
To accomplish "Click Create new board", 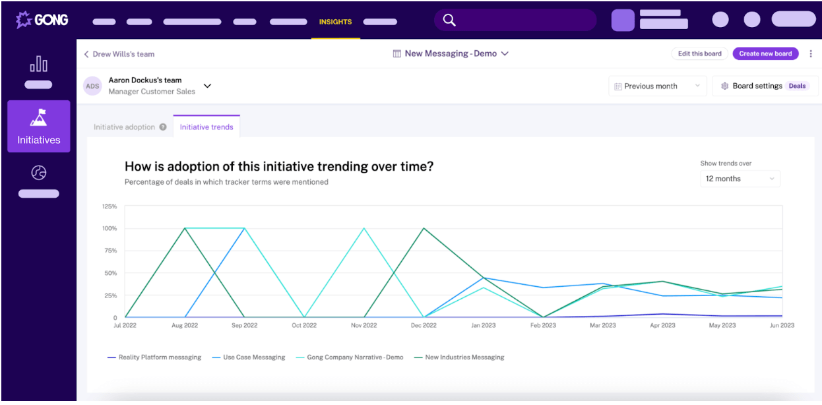I will [x=765, y=53].
